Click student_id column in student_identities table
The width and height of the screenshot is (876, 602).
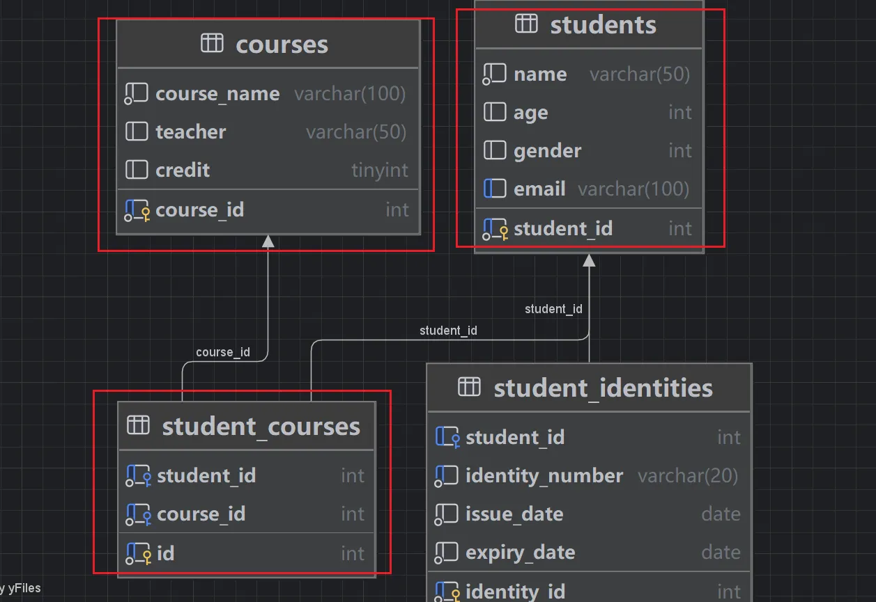[x=515, y=438]
